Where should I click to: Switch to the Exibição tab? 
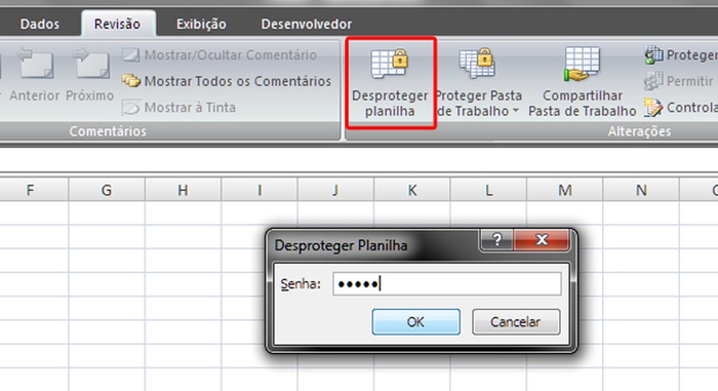[x=201, y=24]
